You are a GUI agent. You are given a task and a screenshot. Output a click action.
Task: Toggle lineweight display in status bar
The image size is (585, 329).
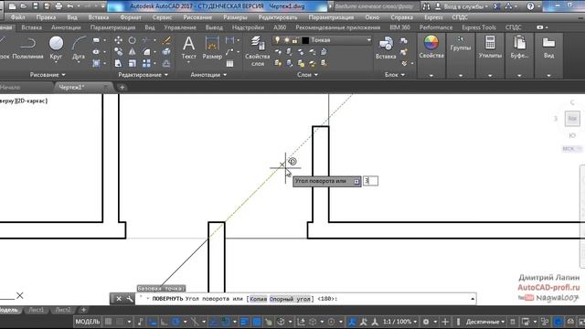[x=244, y=322]
